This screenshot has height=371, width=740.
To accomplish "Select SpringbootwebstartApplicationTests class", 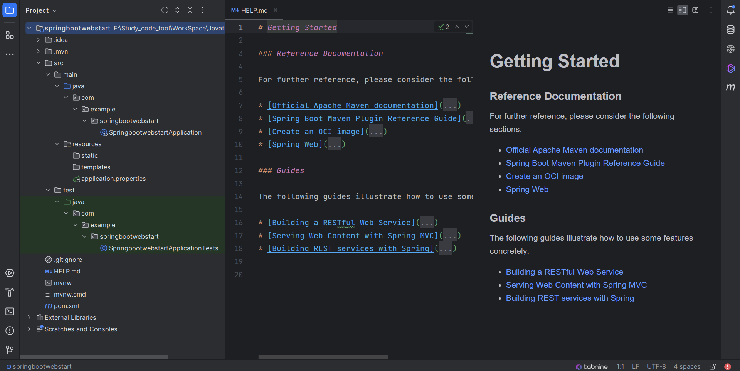I will point(159,248).
